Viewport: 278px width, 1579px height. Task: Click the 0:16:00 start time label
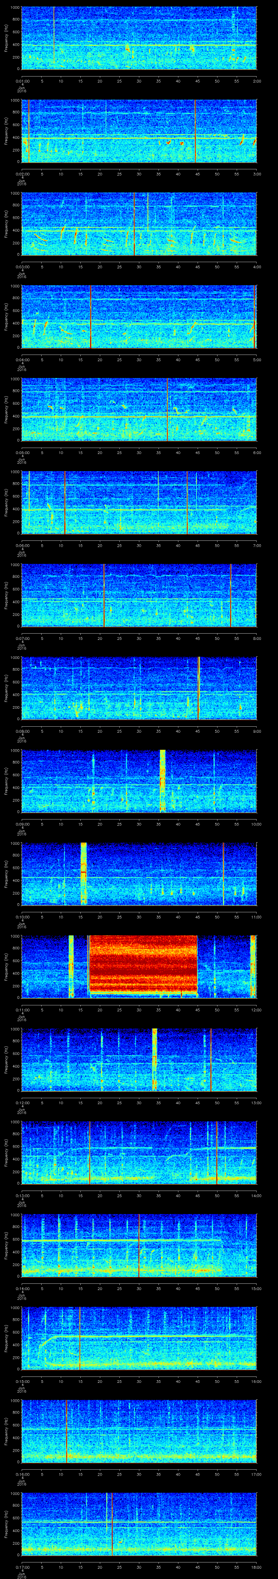(22, 1474)
